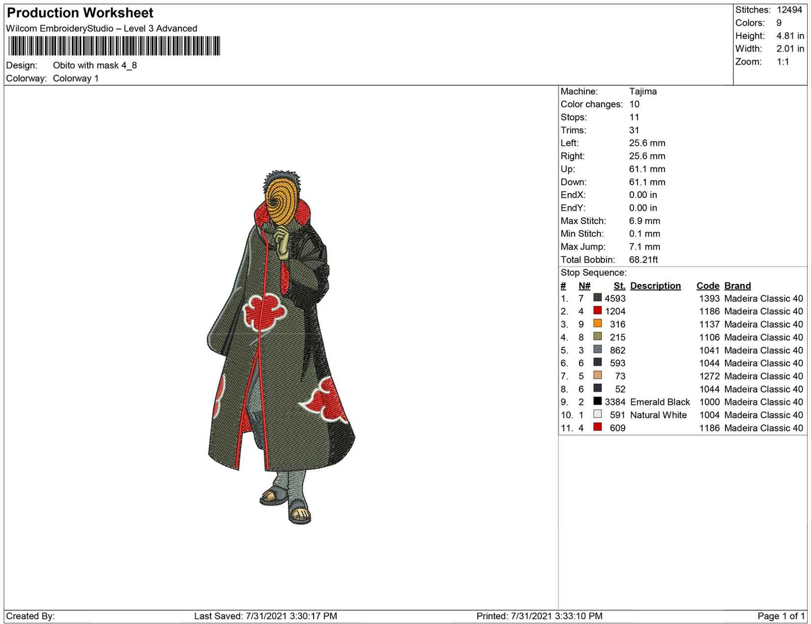This screenshot has width=811, height=624.
Task: Click the Brand column header
Action: (x=737, y=286)
